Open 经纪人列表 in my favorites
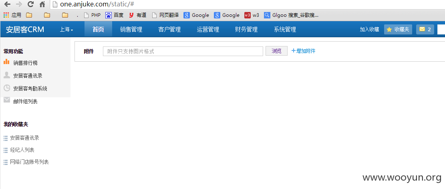Image resolution: width=445 pixels, height=189 pixels. coord(22,150)
